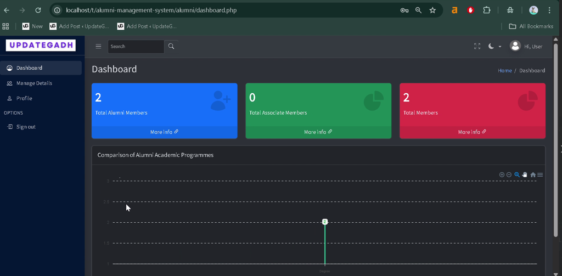Open the Extensions puzzle icon

[x=486, y=10]
